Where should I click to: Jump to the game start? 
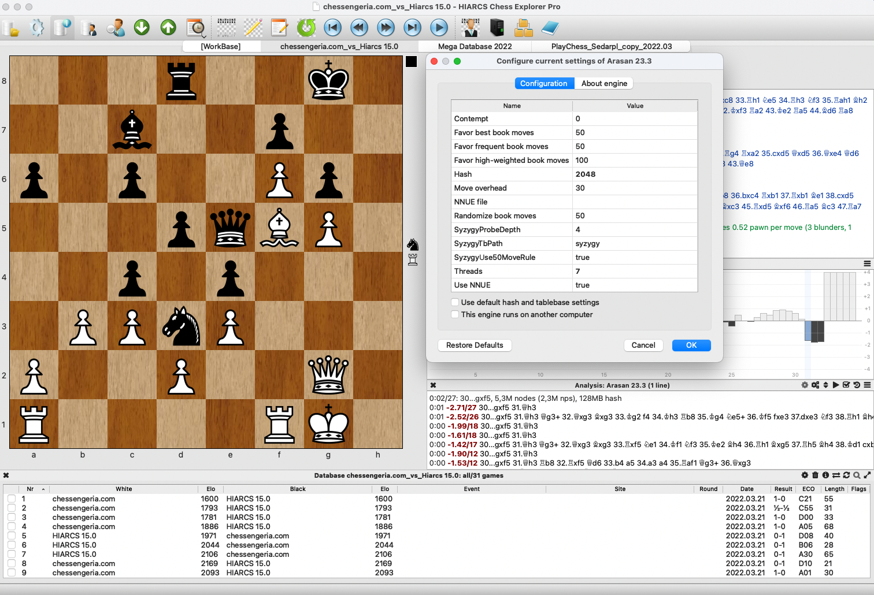click(333, 27)
